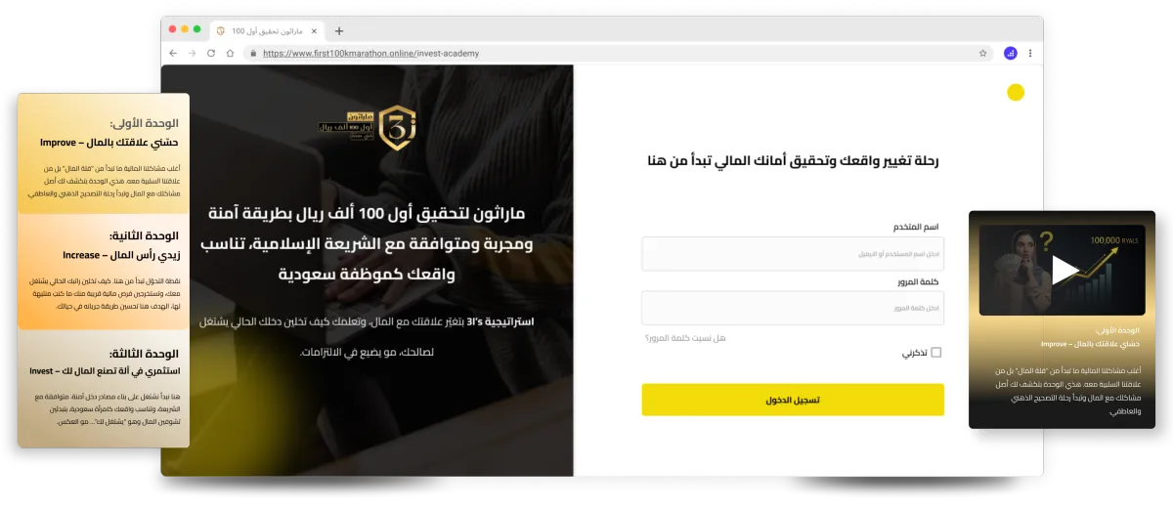Go to browser home icon
This screenshot has width=1173, height=510.
coord(230,53)
